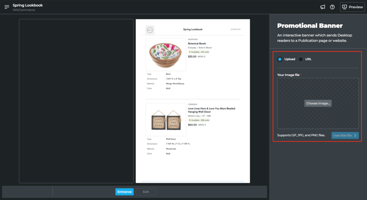
Task: Click the $33.00 price text
Action: 192,56
